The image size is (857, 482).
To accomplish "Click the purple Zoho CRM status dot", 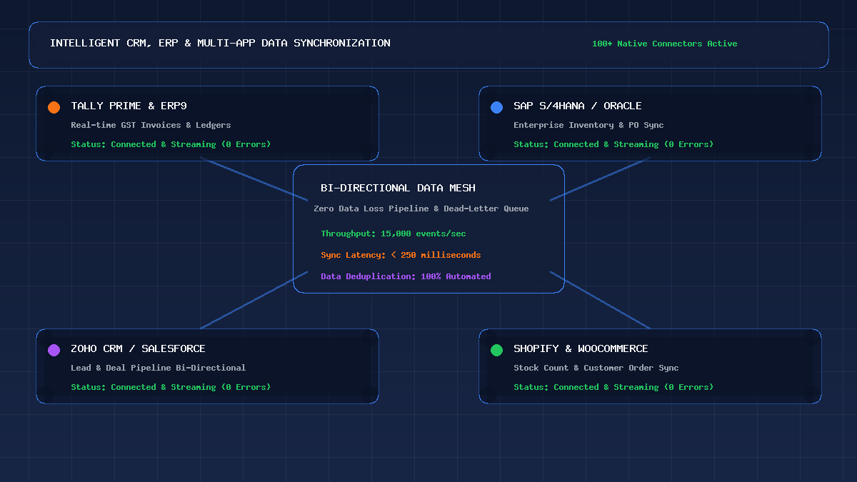I will [54, 350].
